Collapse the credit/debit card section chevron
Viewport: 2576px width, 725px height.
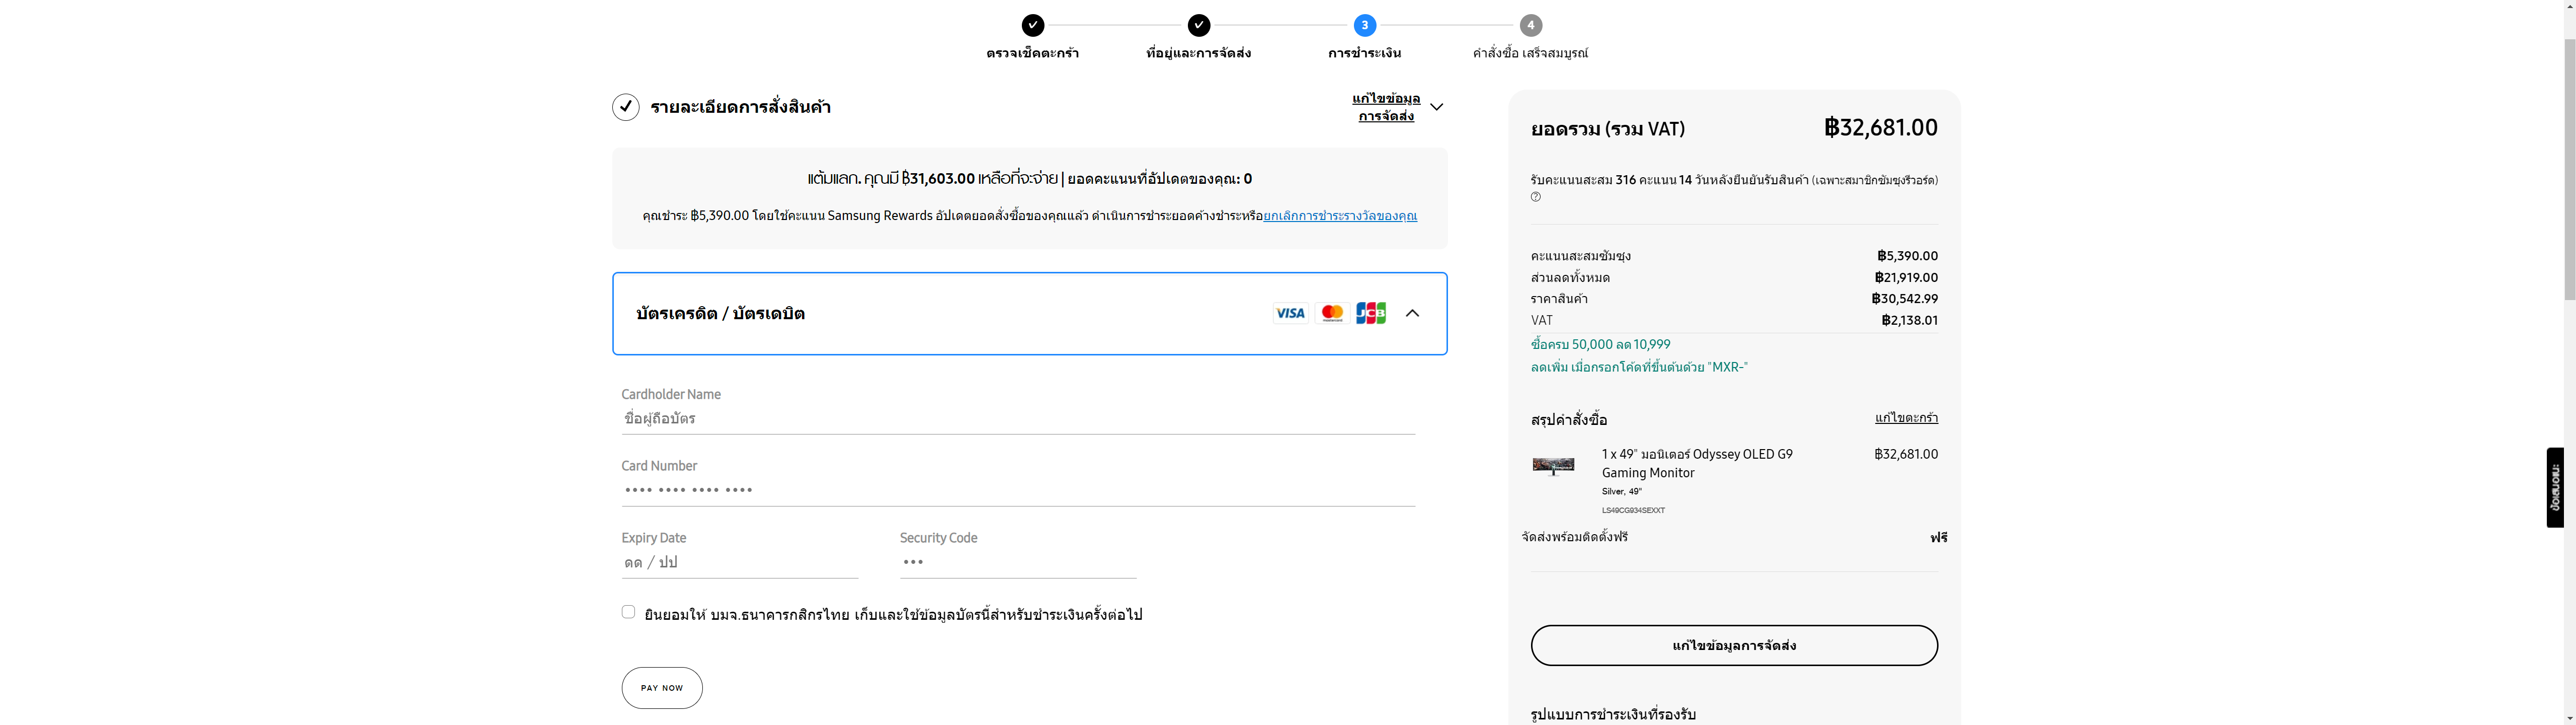tap(1412, 314)
